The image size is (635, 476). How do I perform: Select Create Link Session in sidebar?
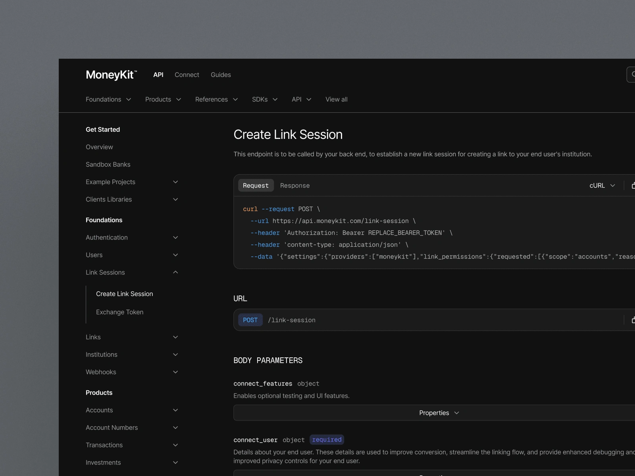[124, 294]
